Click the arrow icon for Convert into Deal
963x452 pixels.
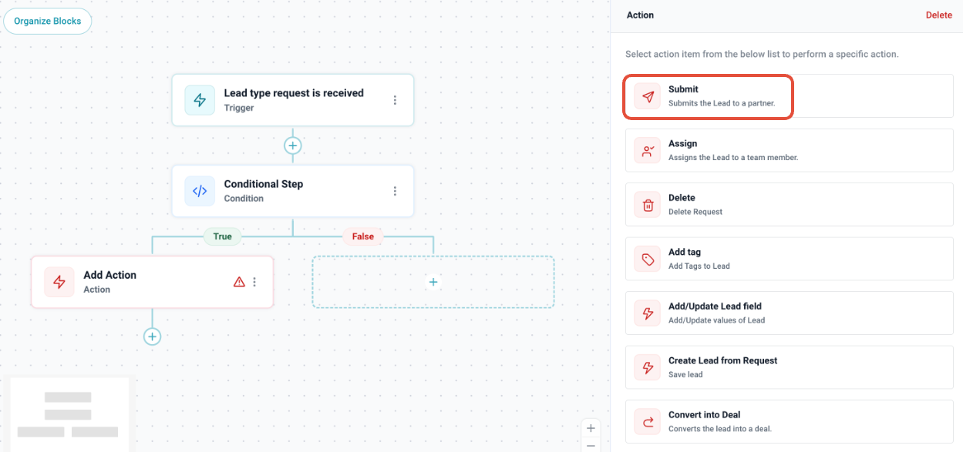(648, 421)
